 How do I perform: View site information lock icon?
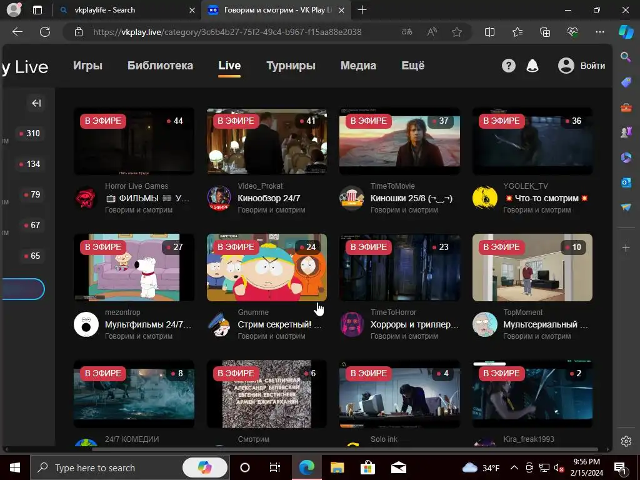(x=79, y=32)
